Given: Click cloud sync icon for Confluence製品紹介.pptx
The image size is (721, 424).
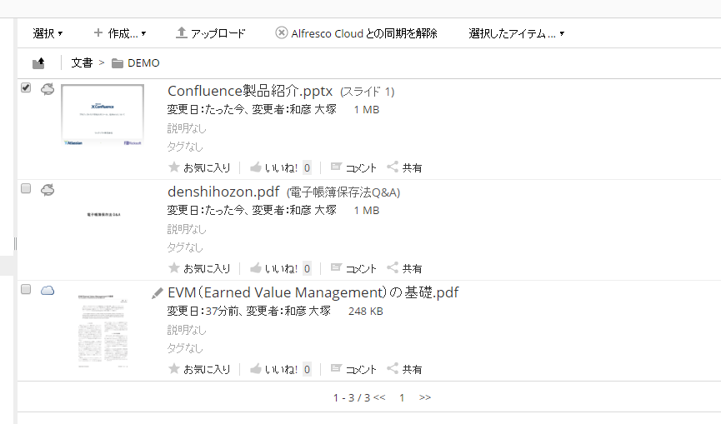Looking at the screenshot, I should (48, 88).
